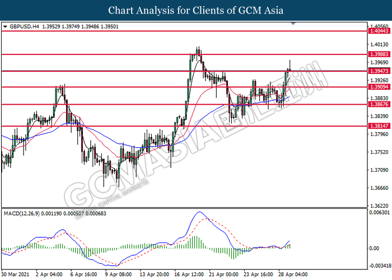Select the 1.40443 price level label
392x280 pixels.
379,31
